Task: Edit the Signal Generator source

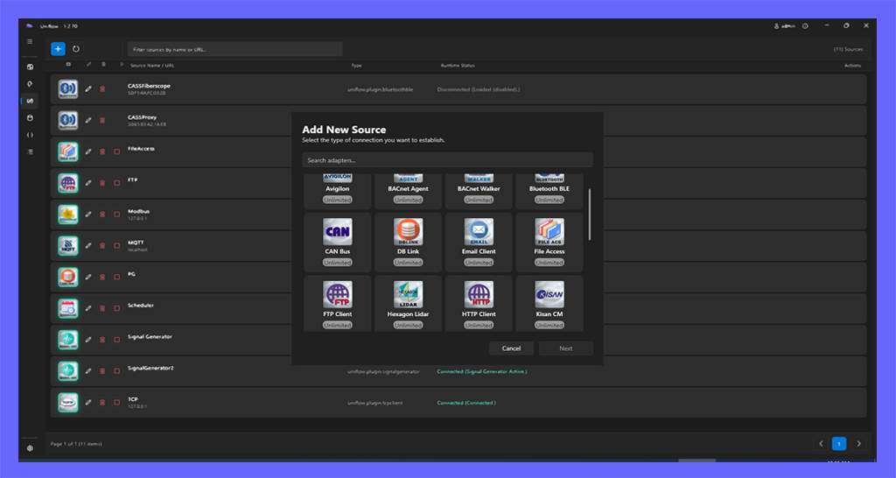Action: click(x=88, y=340)
